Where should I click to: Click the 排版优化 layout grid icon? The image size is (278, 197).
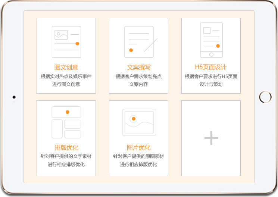coord(66,122)
